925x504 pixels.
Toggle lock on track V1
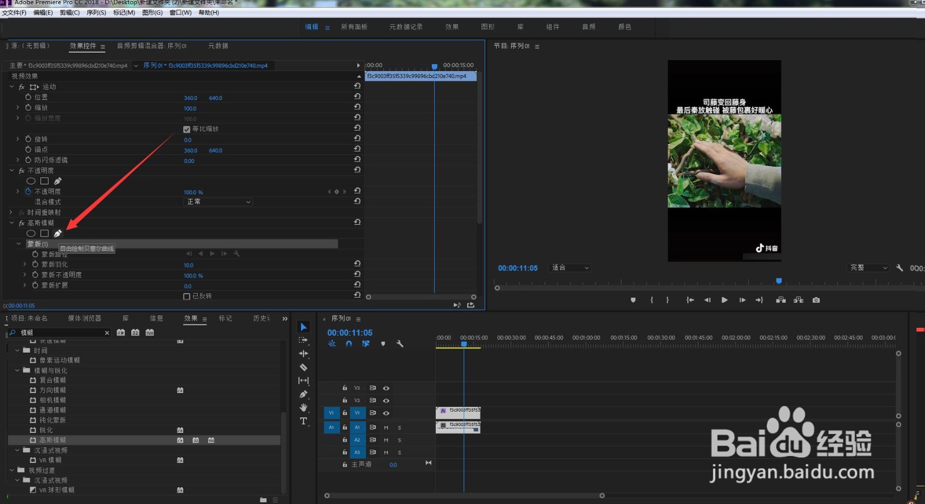pos(345,413)
